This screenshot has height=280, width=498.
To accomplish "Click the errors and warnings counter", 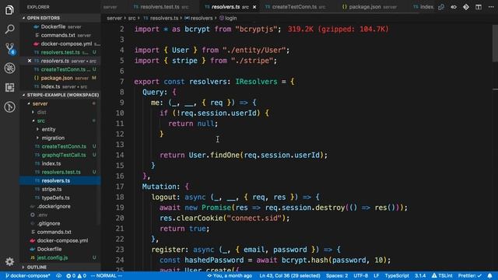I will coord(76,275).
